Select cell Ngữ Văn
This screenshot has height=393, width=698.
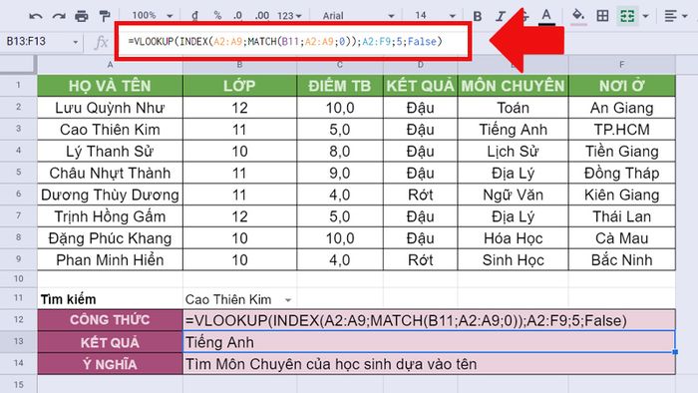513,195
